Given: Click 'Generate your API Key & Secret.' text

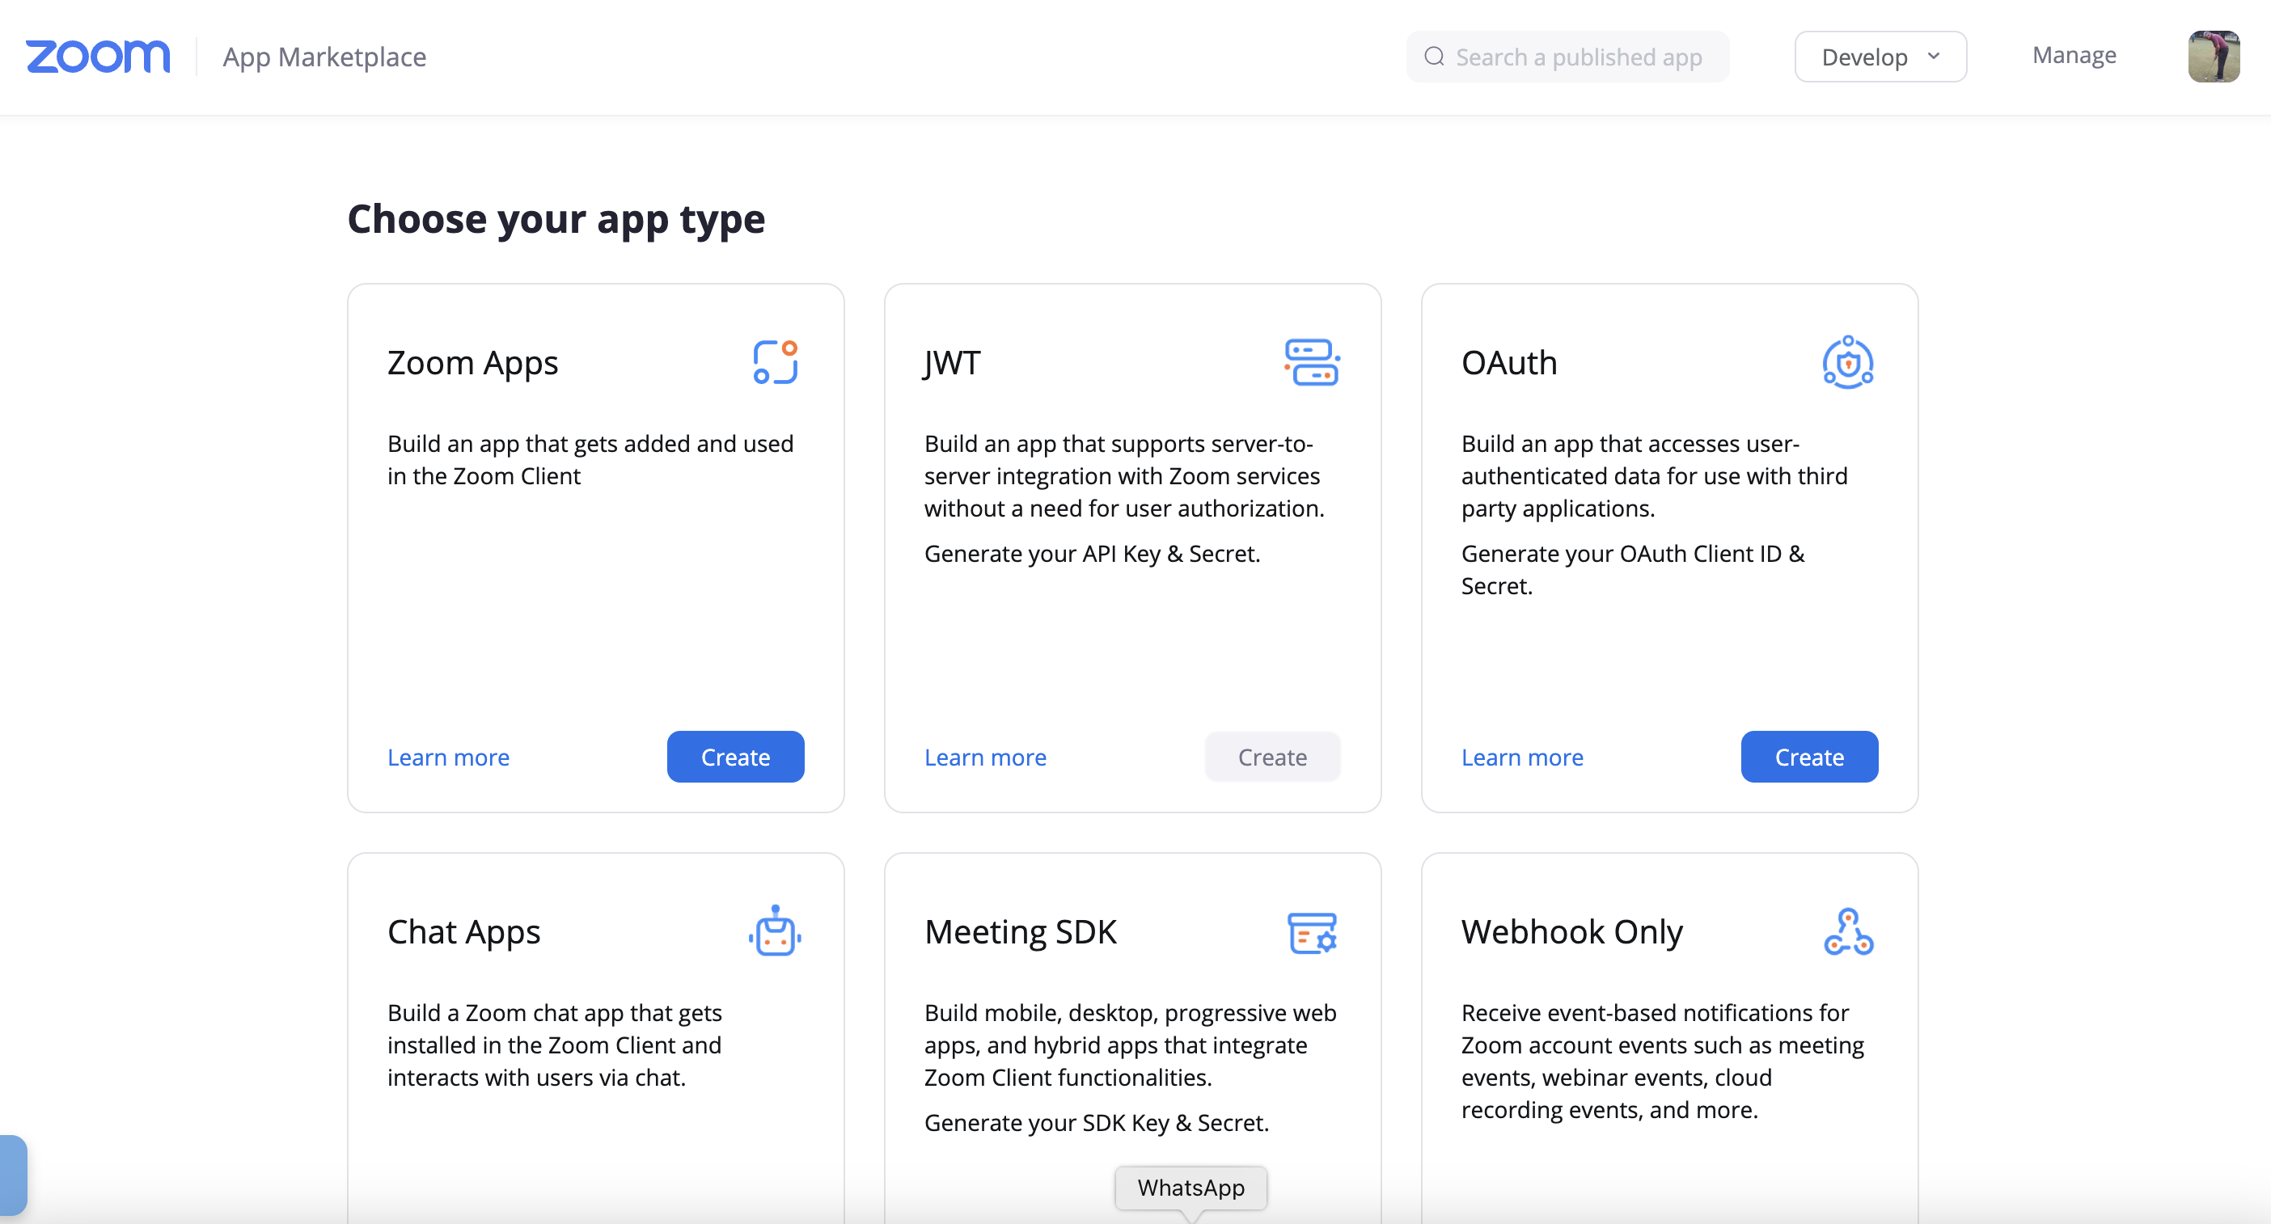Looking at the screenshot, I should (x=1093, y=554).
